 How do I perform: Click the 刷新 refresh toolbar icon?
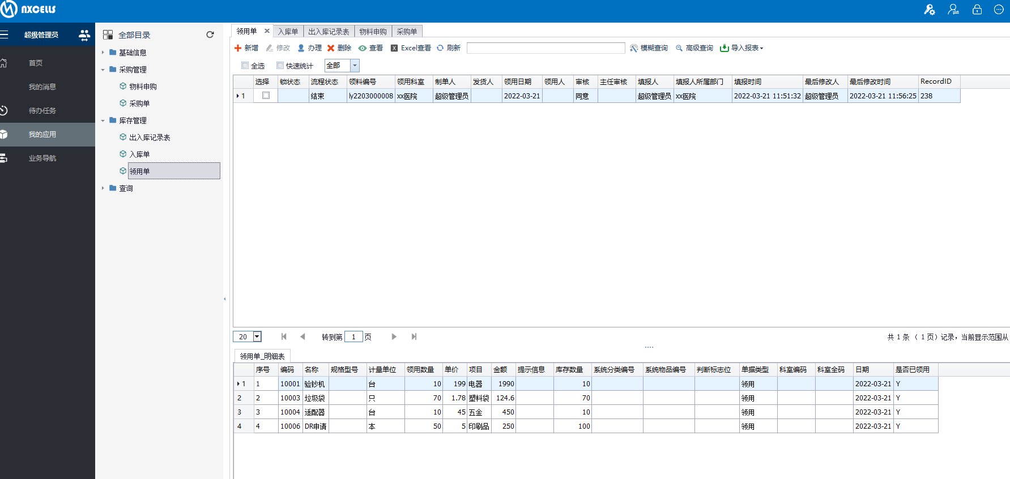(440, 48)
